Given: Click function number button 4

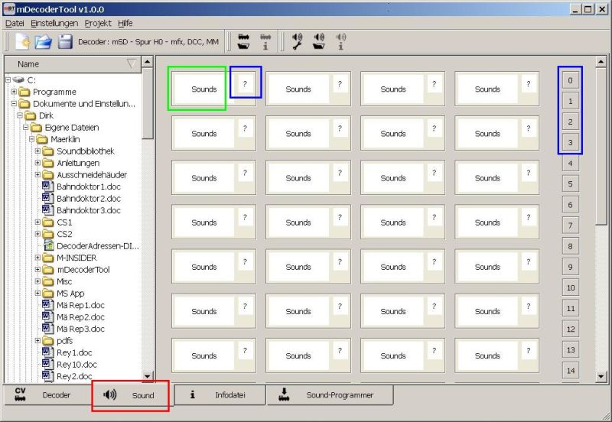Looking at the screenshot, I should [570, 164].
